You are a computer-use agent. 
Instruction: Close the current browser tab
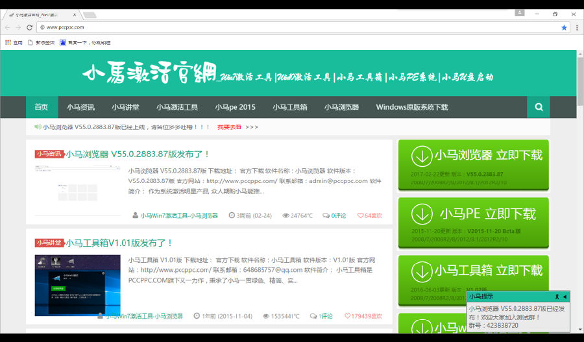[75, 15]
